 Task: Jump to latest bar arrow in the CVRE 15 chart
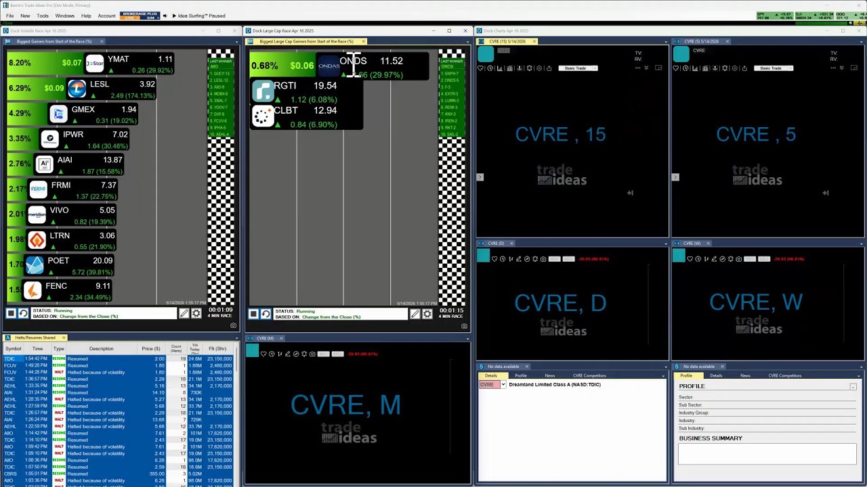630,193
